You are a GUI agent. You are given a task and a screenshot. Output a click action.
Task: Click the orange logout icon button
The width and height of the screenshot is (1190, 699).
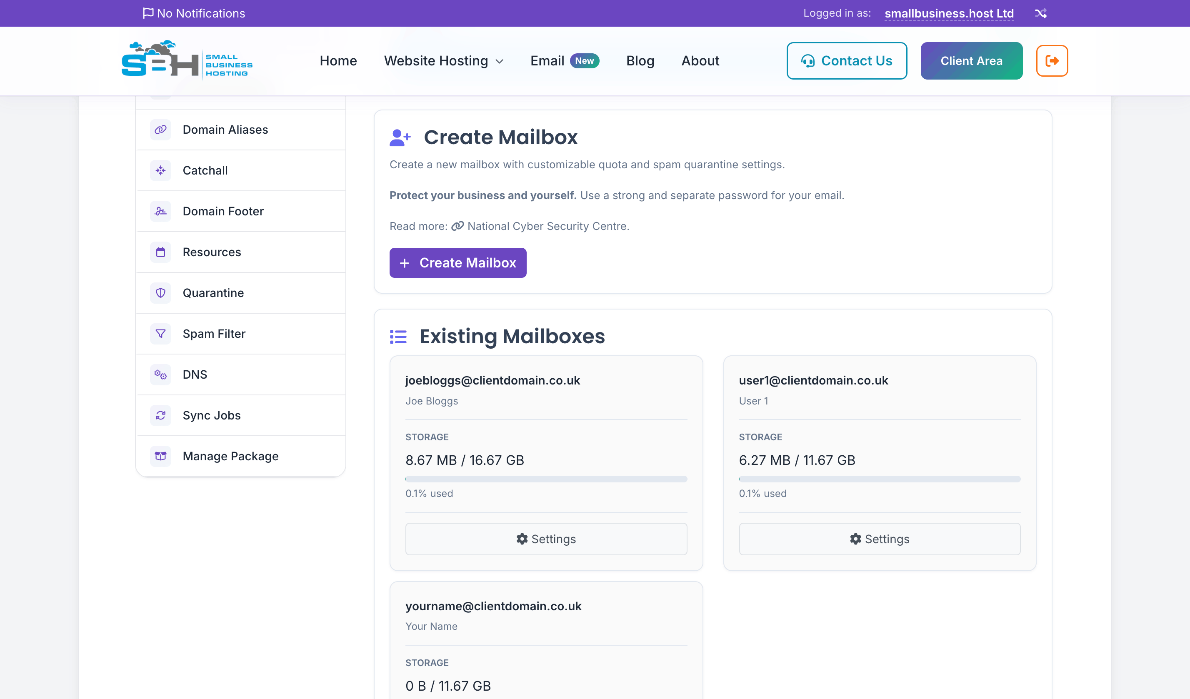(1052, 61)
